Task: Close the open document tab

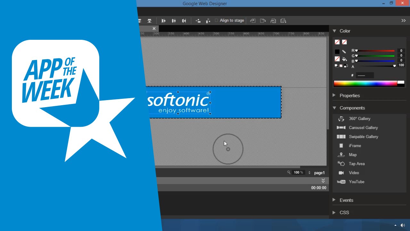Action: [x=154, y=29]
